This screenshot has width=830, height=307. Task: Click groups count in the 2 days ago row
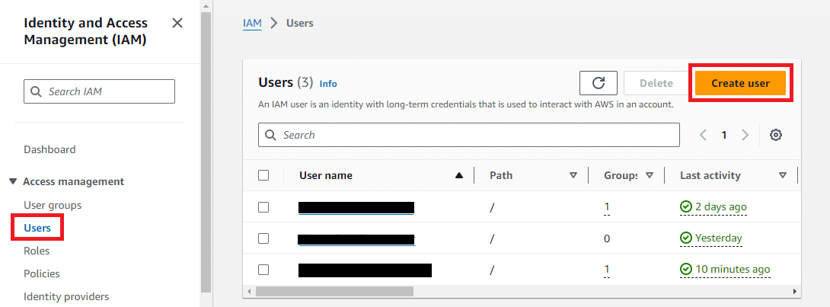tap(607, 207)
